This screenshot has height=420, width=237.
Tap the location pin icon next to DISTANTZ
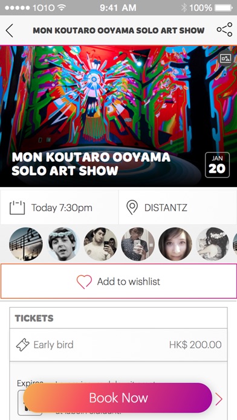click(x=132, y=208)
